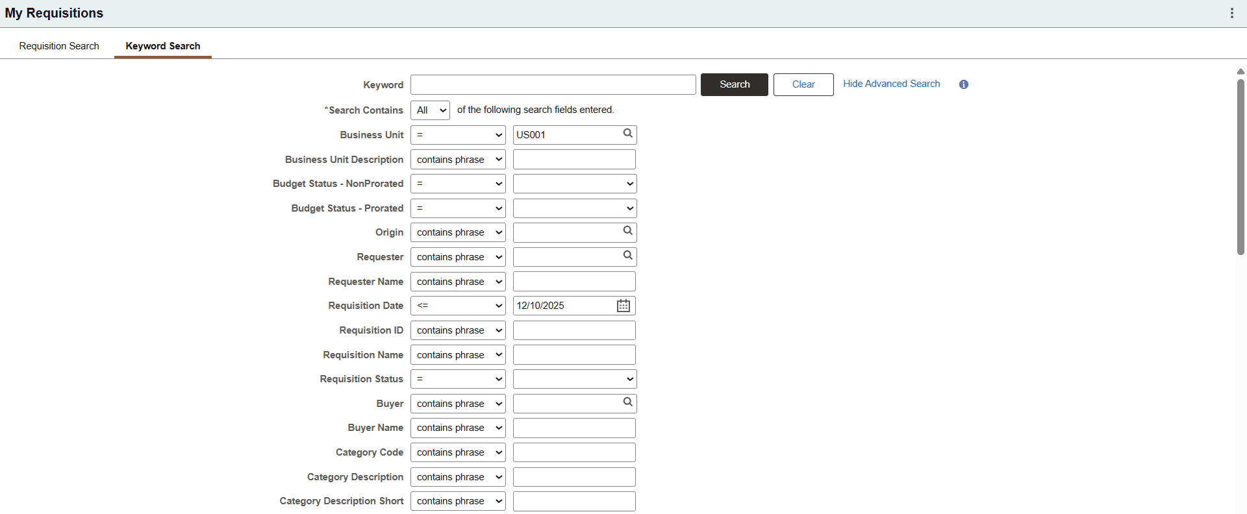Click the Keyword input field
1247x514 pixels.
pyautogui.click(x=553, y=84)
